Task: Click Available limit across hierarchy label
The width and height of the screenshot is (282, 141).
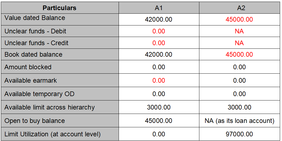Action: pos(49,107)
